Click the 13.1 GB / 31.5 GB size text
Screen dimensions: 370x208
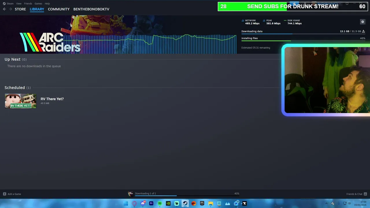[x=350, y=31]
